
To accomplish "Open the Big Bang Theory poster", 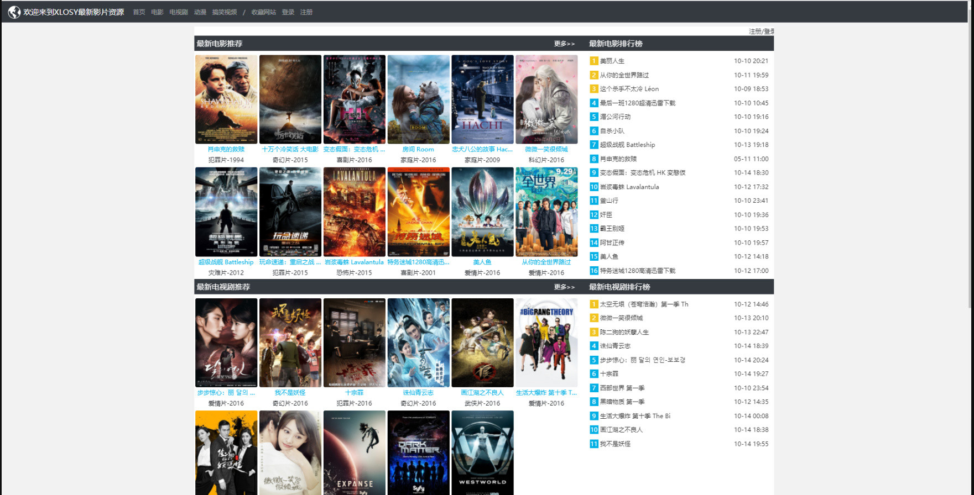I will point(546,343).
